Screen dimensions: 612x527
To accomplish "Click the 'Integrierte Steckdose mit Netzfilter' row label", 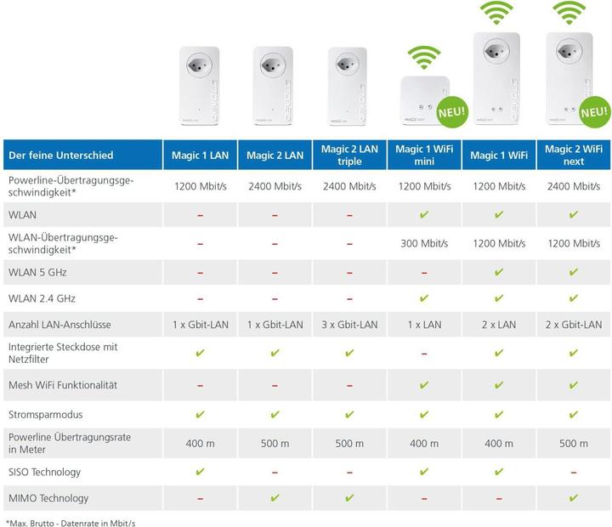I will tap(63, 353).
